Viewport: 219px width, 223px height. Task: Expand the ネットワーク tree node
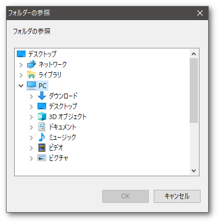[21, 65]
